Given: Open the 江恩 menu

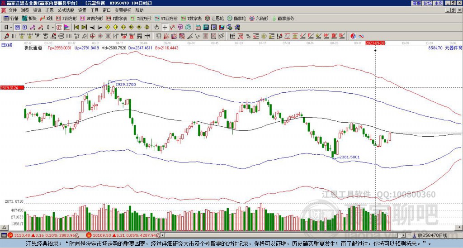Looking at the screenshot, I should pos(49,10).
